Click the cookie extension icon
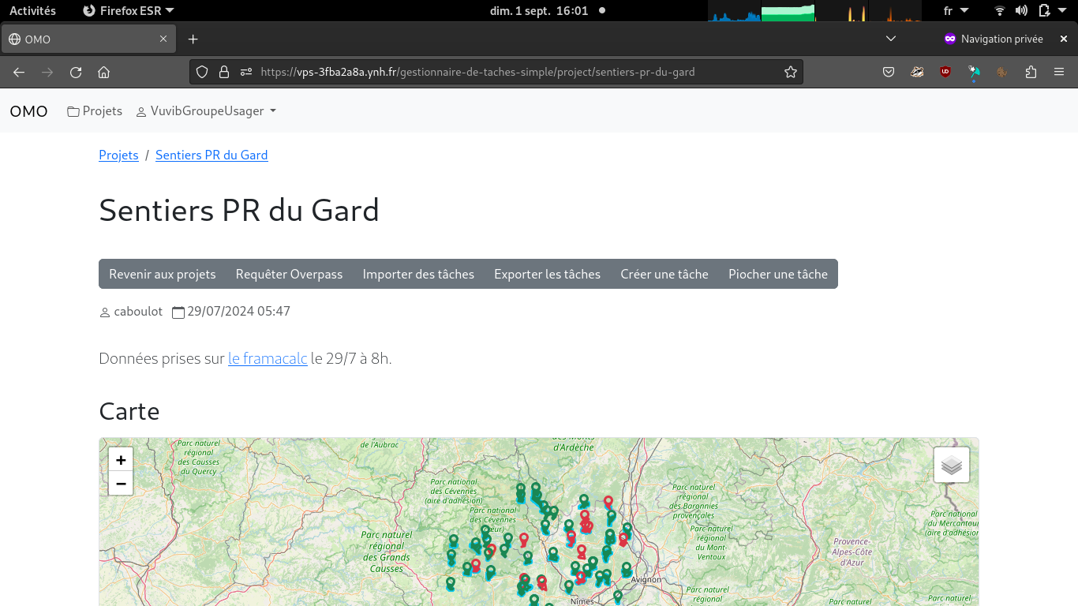This screenshot has width=1078, height=606. click(x=1002, y=73)
